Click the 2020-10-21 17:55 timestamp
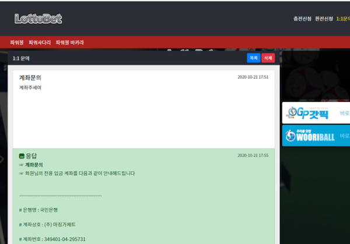Screen dimensions: 350x244 click(253, 155)
